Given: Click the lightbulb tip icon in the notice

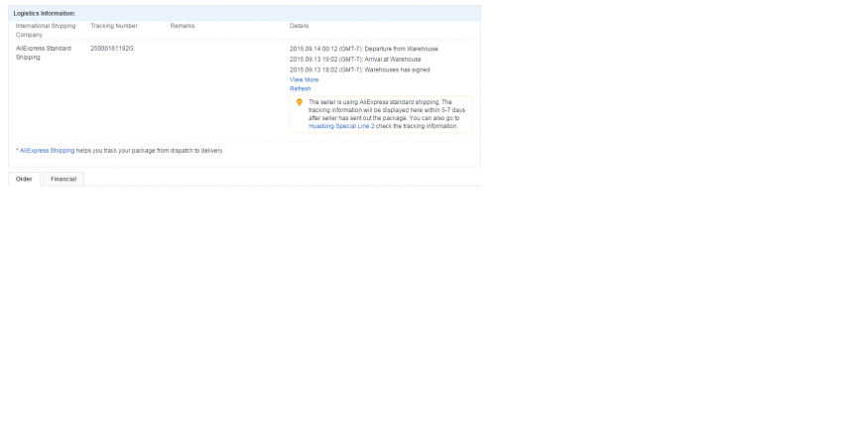Looking at the screenshot, I should click(300, 102).
